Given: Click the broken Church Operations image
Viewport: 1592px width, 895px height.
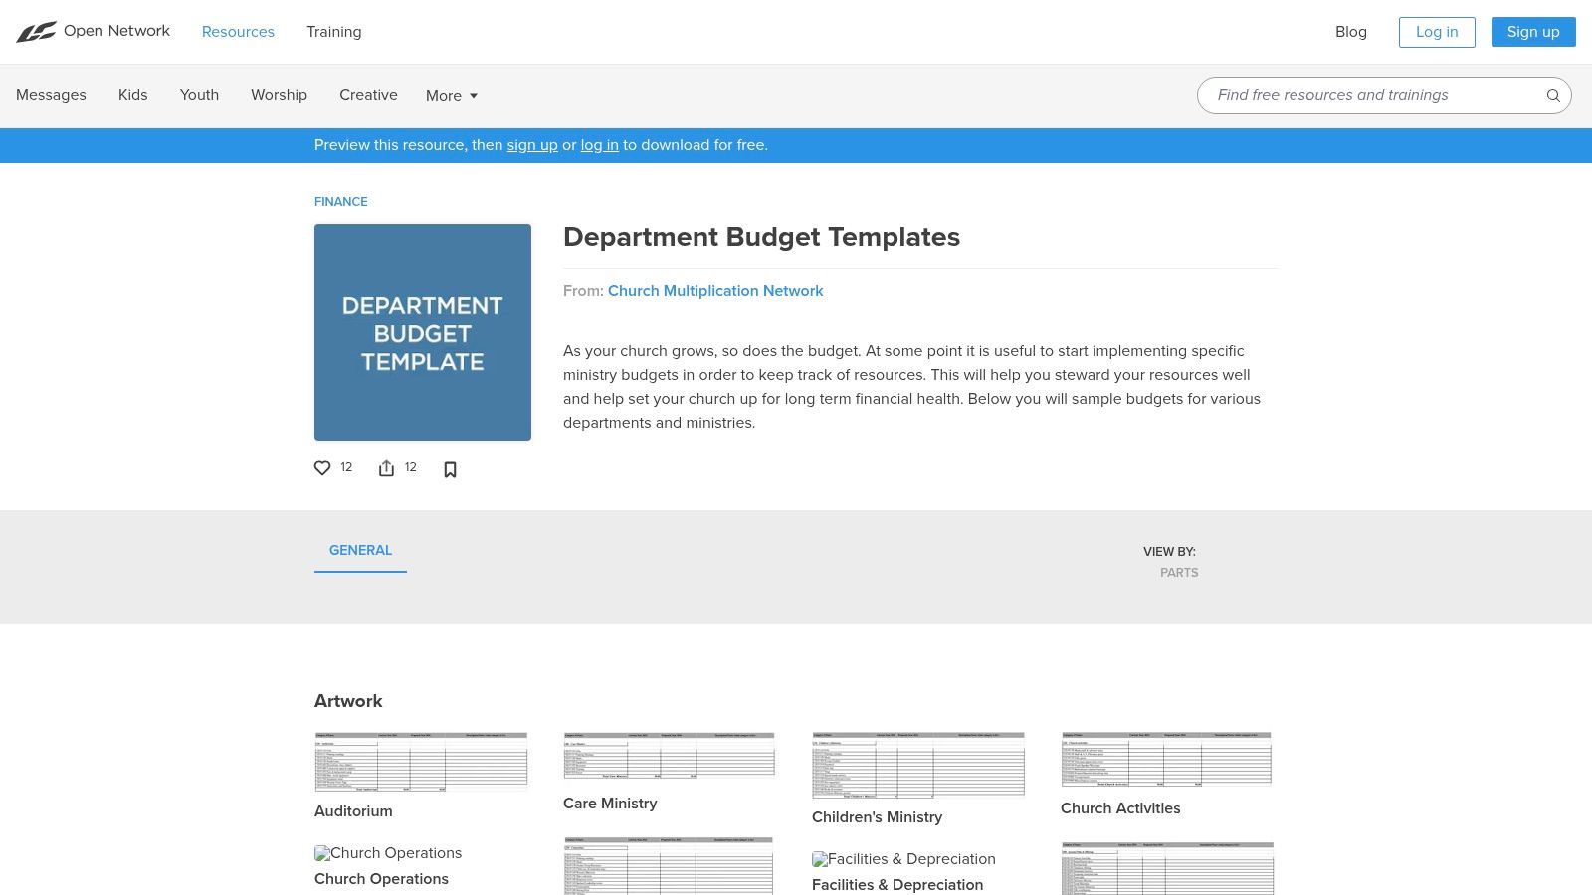Looking at the screenshot, I should 388,853.
